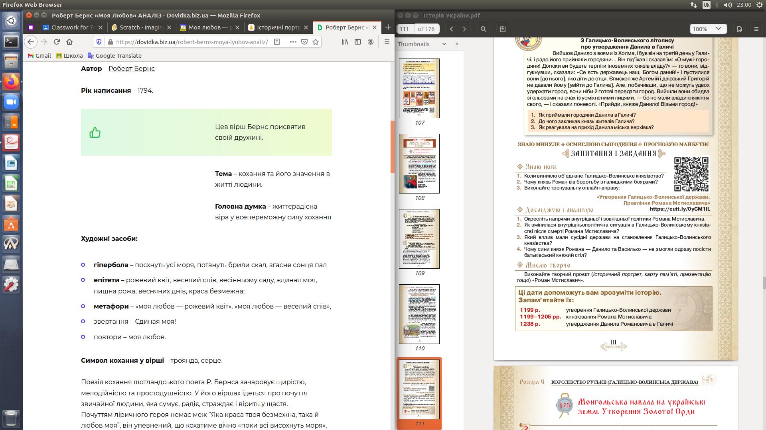
Task: Close the Thumbnails side pane
Action: (457, 44)
